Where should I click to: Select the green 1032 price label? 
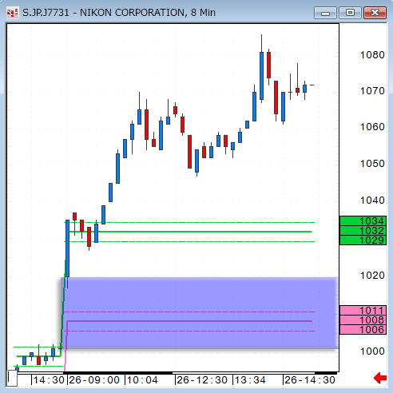(363, 231)
